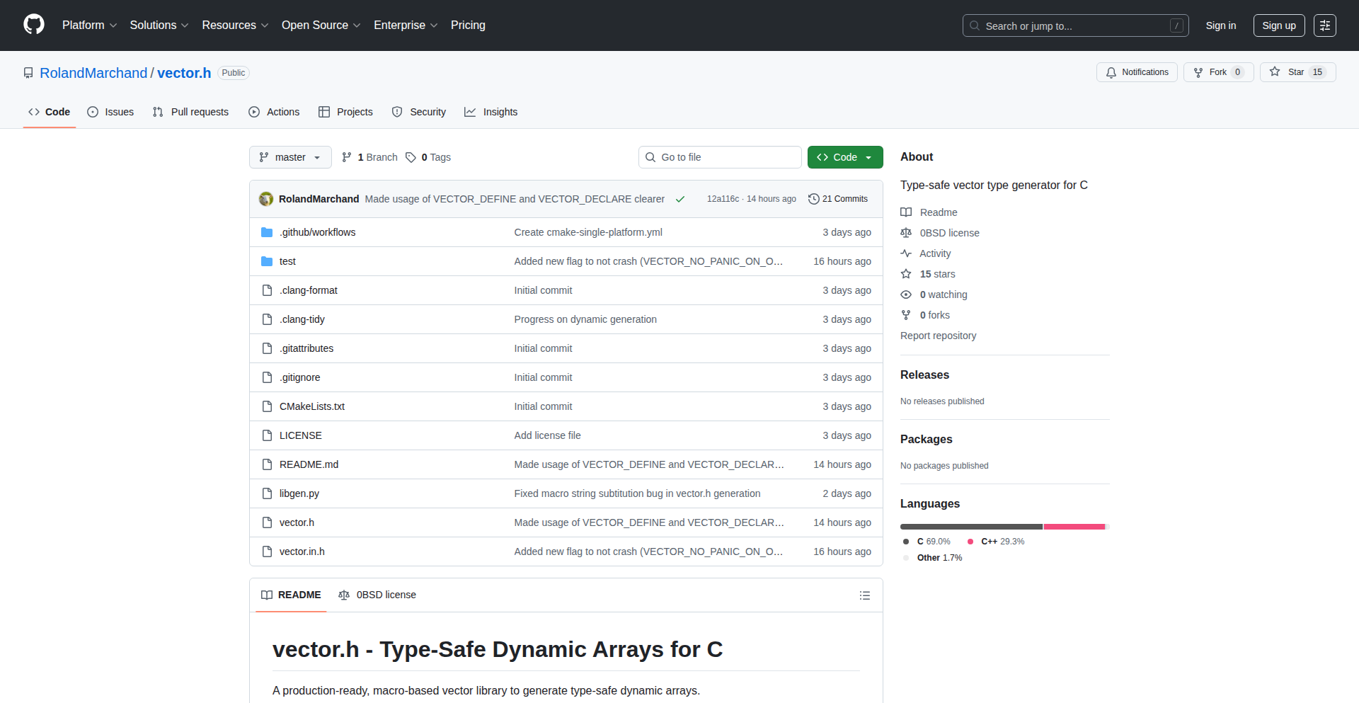Focus the Search or jump to field
Image resolution: width=1359 pixels, height=703 pixels.
click(x=1075, y=25)
